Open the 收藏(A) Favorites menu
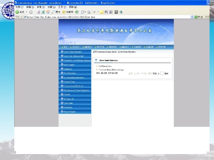Image resolution: width=214 pixels, height=160 pixels. coord(52,7)
